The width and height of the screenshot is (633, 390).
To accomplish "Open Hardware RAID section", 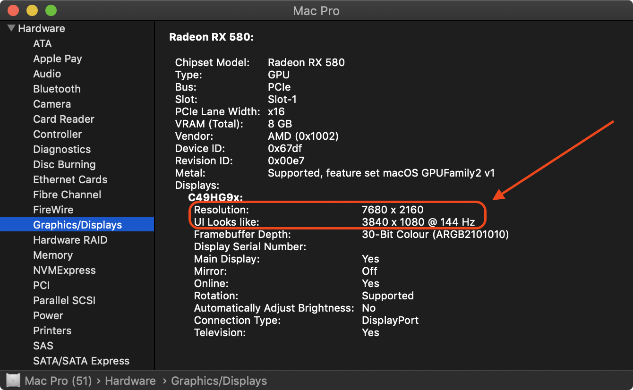I will pyautogui.click(x=70, y=240).
